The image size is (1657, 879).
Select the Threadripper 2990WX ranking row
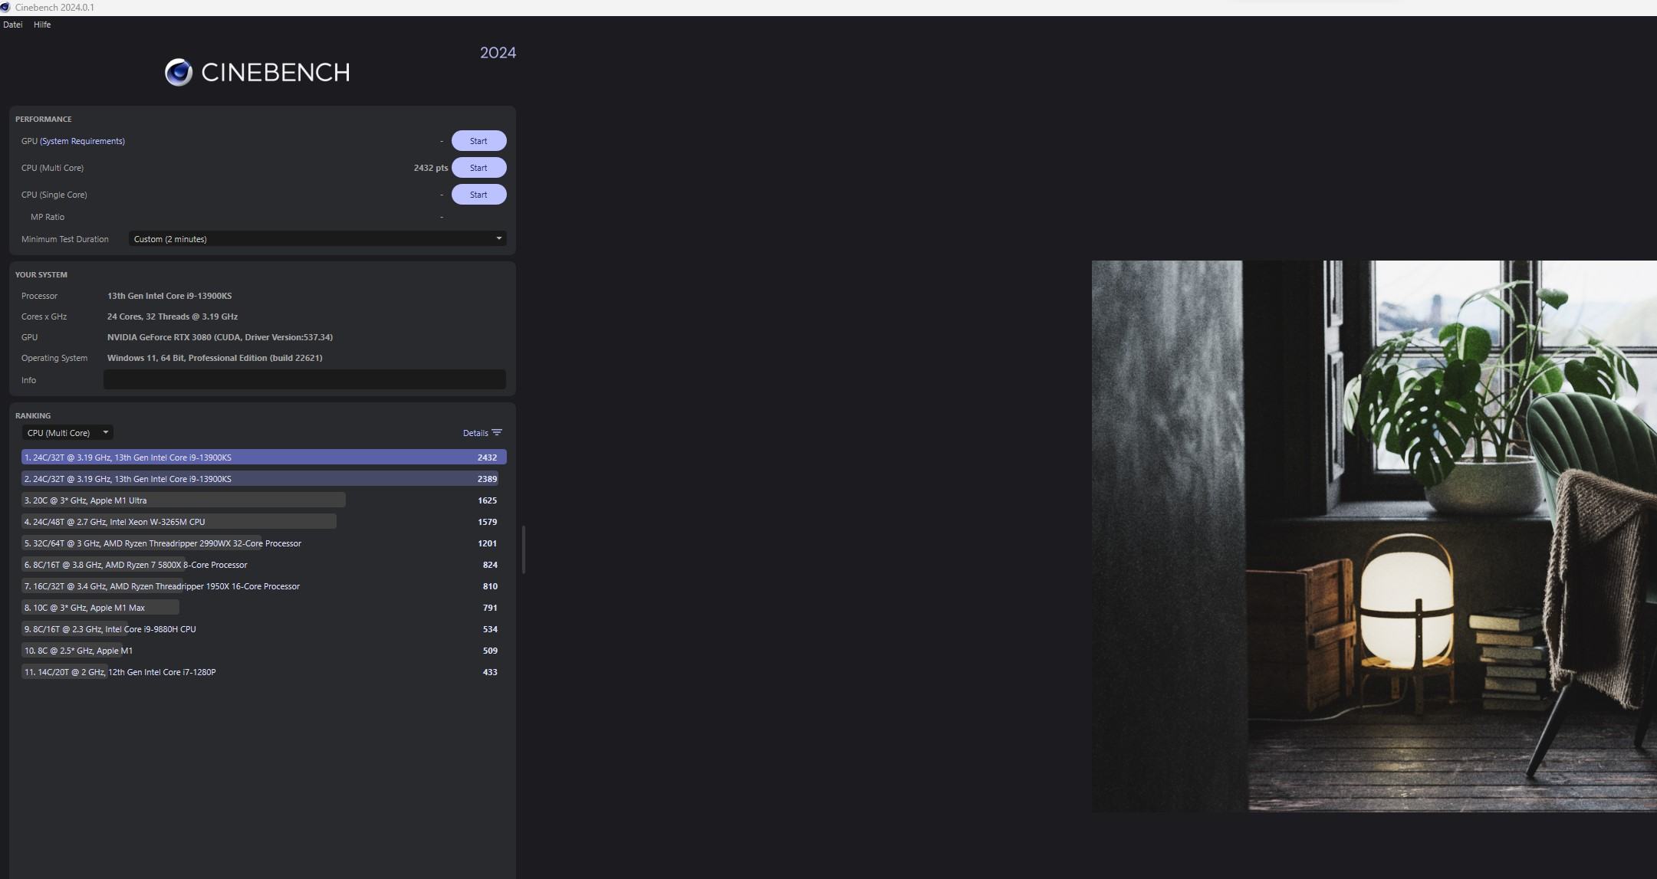pos(264,543)
